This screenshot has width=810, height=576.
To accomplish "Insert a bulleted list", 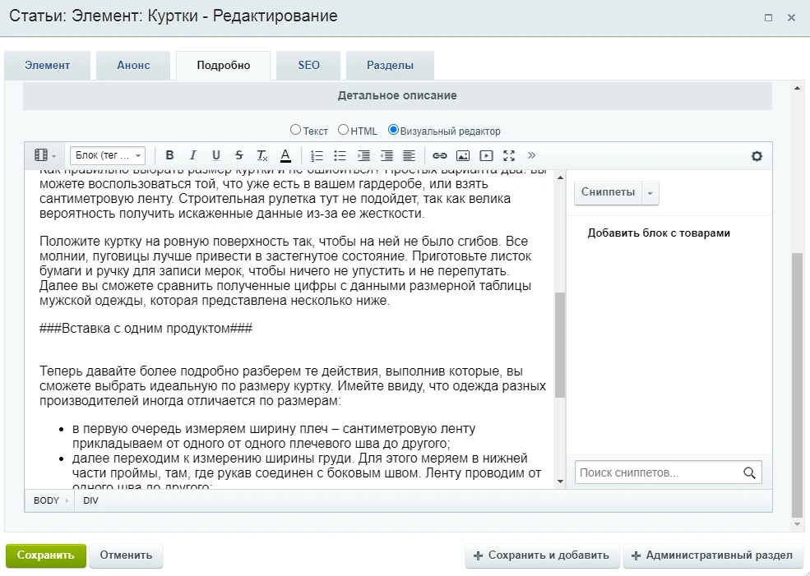I will point(340,155).
